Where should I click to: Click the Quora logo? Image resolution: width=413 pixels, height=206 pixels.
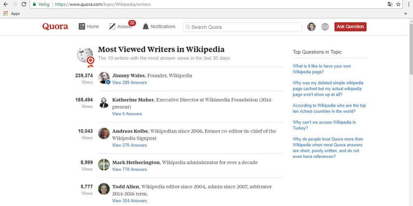pyautogui.click(x=55, y=26)
